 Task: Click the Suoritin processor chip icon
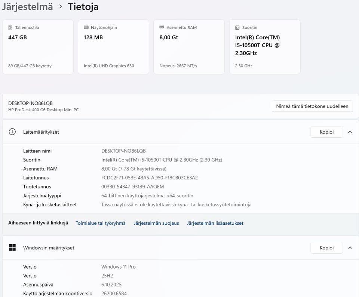coord(237,28)
